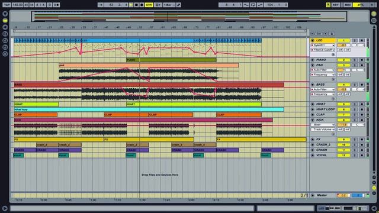This screenshot has height=213, width=379.
Task: Select the 140.00 tempo field
Action: [17, 5]
